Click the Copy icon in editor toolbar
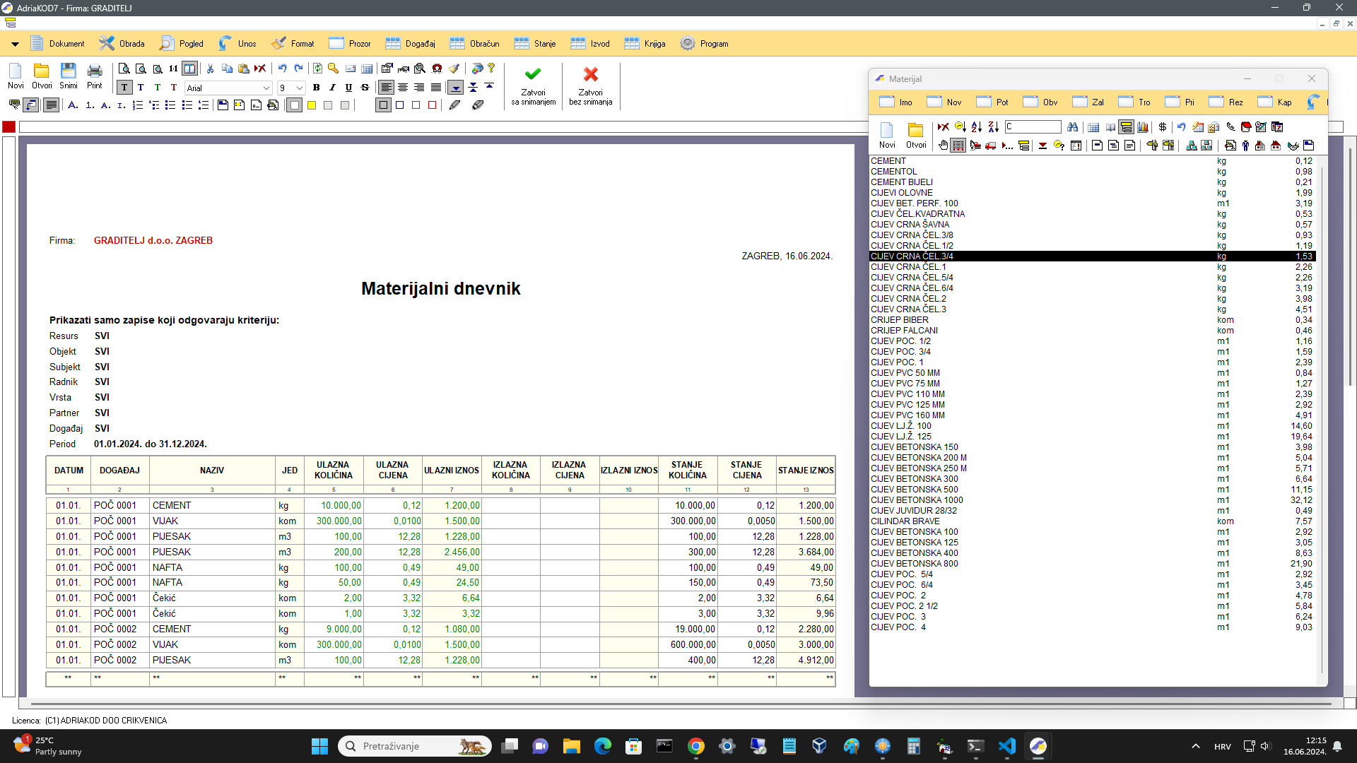The width and height of the screenshot is (1357, 763). 228,69
